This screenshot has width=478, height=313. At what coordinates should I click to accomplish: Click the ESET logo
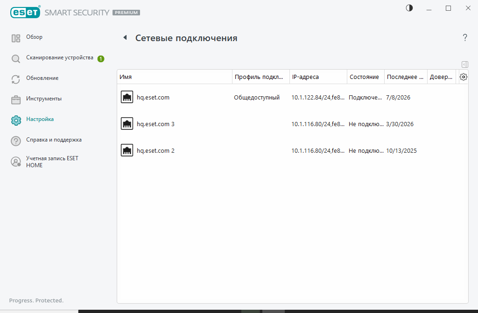(25, 12)
